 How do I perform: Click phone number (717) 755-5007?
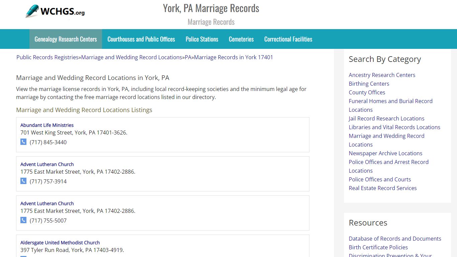point(48,221)
